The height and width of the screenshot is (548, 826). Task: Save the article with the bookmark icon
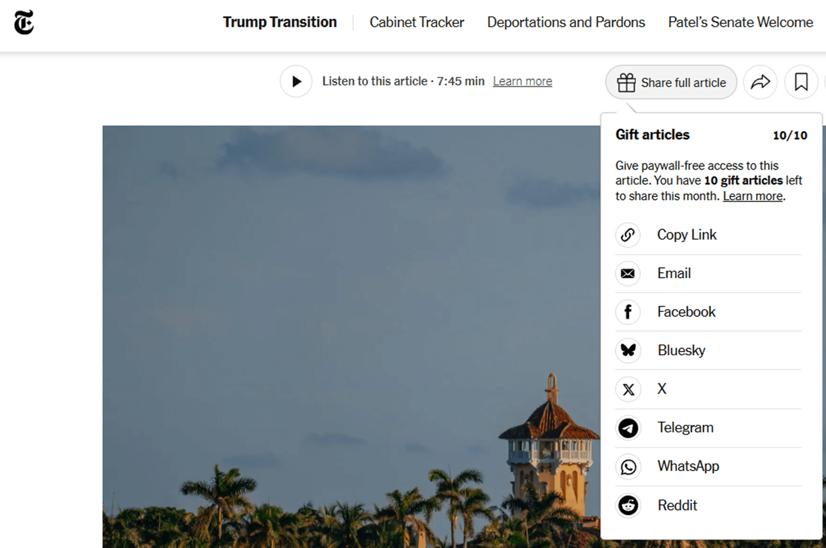click(x=800, y=82)
